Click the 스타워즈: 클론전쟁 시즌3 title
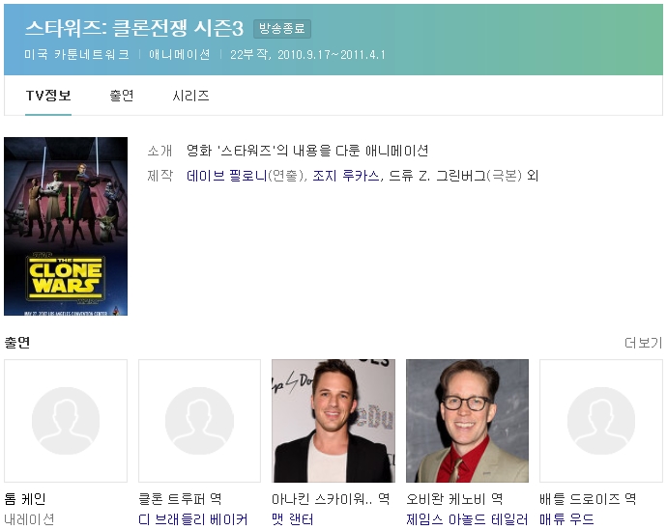This screenshot has width=667, height=530. point(133,29)
